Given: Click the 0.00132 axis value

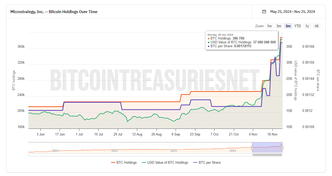Looking at the screenshot, I should pos(308,95).
